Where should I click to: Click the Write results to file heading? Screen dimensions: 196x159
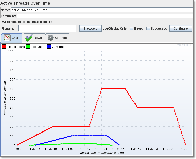pos(27,22)
